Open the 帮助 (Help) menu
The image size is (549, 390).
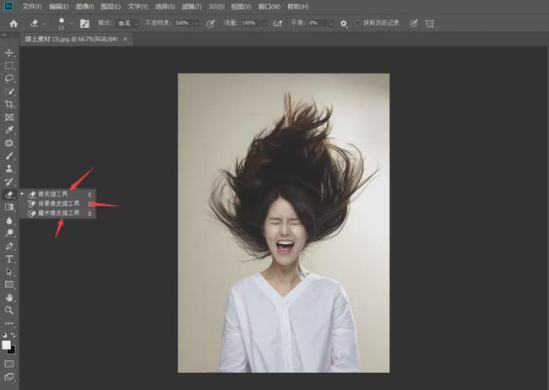(298, 7)
